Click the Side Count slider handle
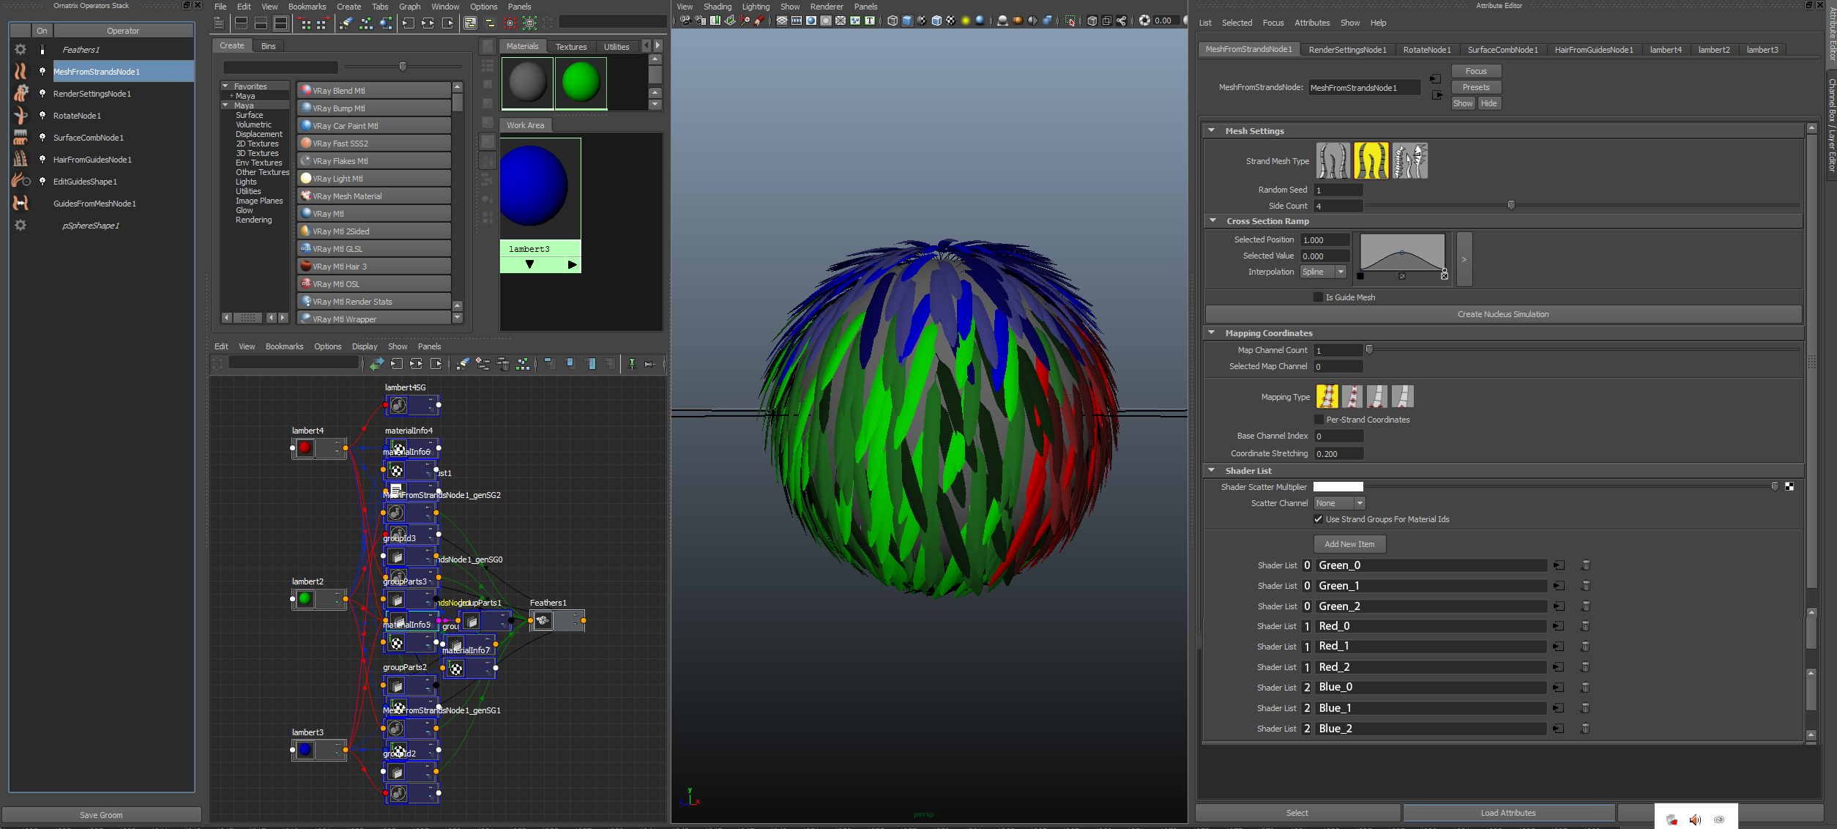This screenshot has width=1837, height=829. [x=1510, y=206]
